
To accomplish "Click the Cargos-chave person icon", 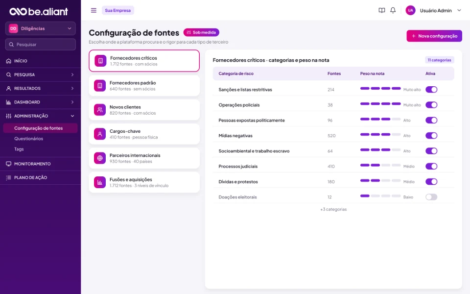I will (x=100, y=134).
